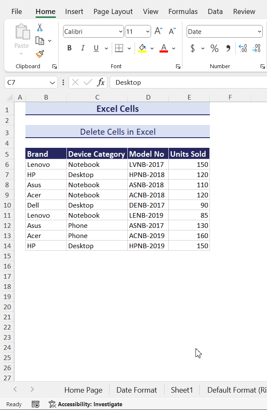
Task: Click the Comma Style icon
Action: 228,48
